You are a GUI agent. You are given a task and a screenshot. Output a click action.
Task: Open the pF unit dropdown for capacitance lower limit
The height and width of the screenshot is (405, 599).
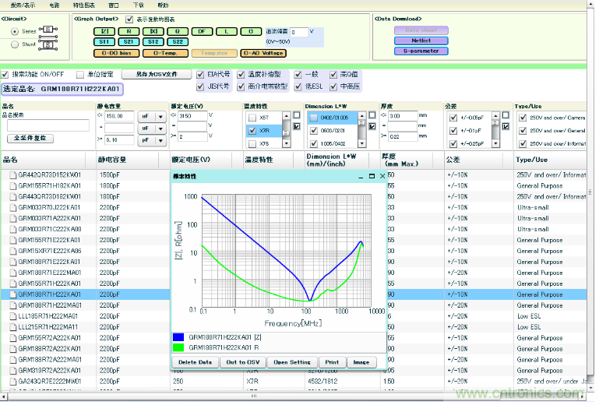pyautogui.click(x=161, y=140)
